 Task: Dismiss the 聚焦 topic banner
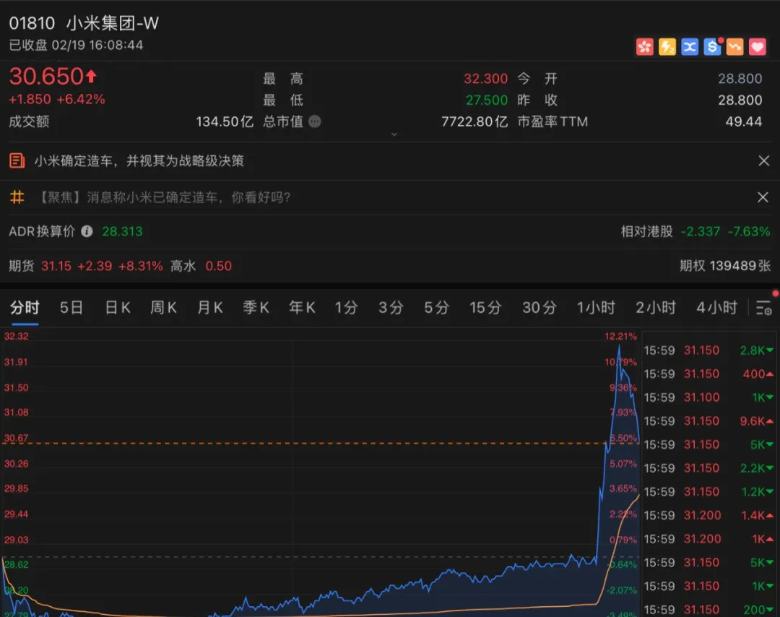point(763,197)
